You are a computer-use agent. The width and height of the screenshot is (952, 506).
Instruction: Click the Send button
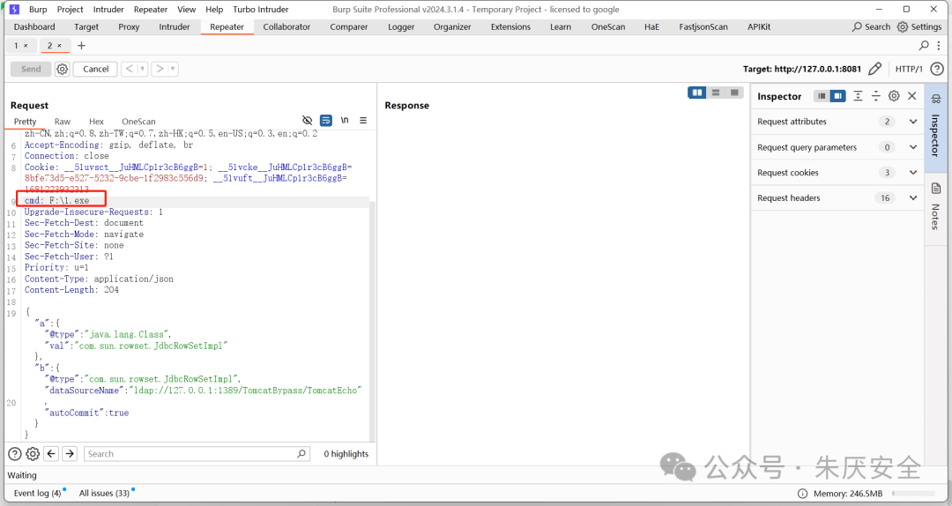pos(31,70)
